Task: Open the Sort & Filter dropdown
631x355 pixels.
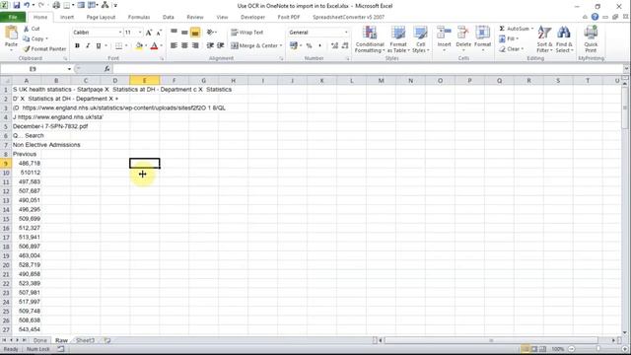Action: pyautogui.click(x=544, y=39)
